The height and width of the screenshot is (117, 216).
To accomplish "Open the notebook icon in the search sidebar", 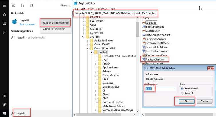I will [x=4, y=23].
